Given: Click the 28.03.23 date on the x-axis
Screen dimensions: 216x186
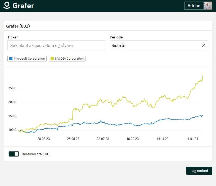Looking at the screenshot, I should [43, 139].
